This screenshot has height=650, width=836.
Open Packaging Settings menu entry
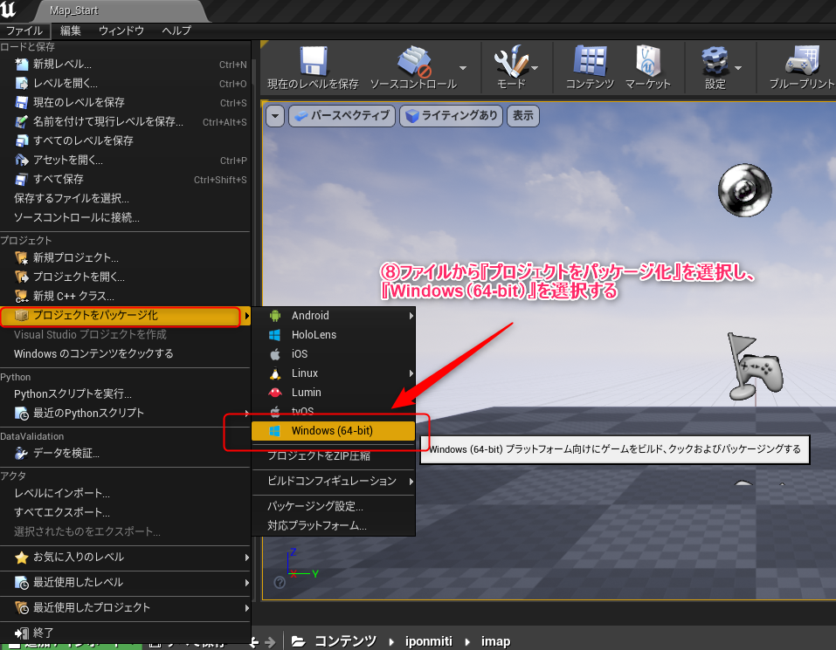pyautogui.click(x=314, y=507)
